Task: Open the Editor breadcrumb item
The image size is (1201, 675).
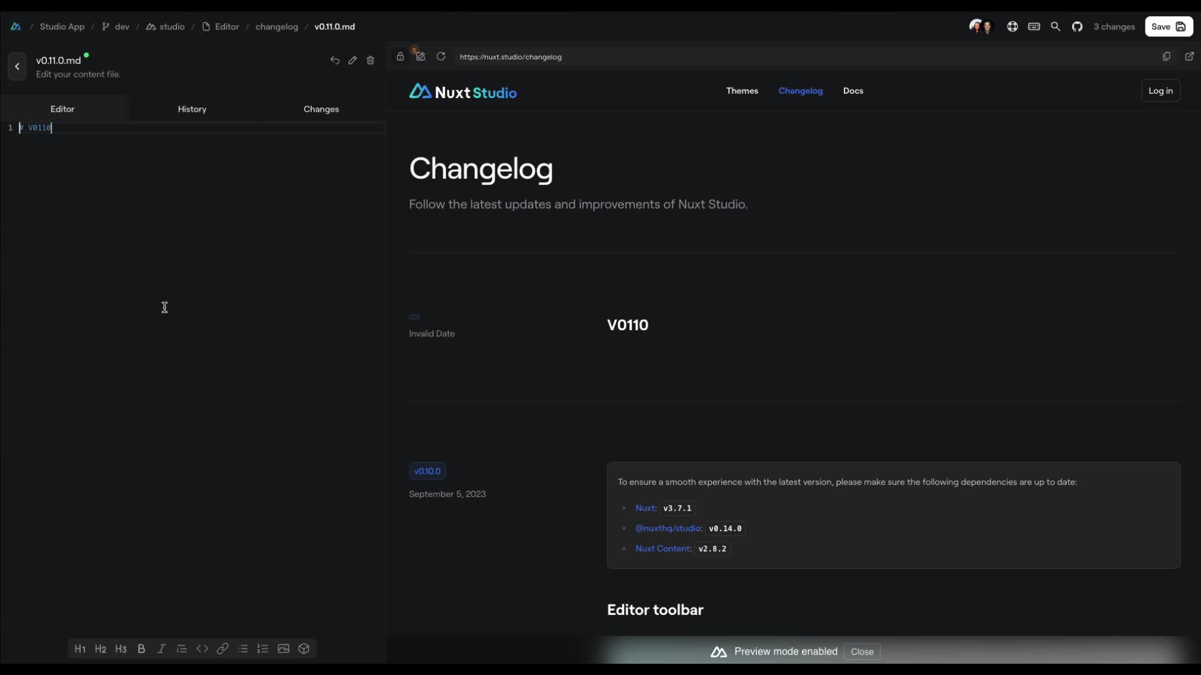Action: 220,26
